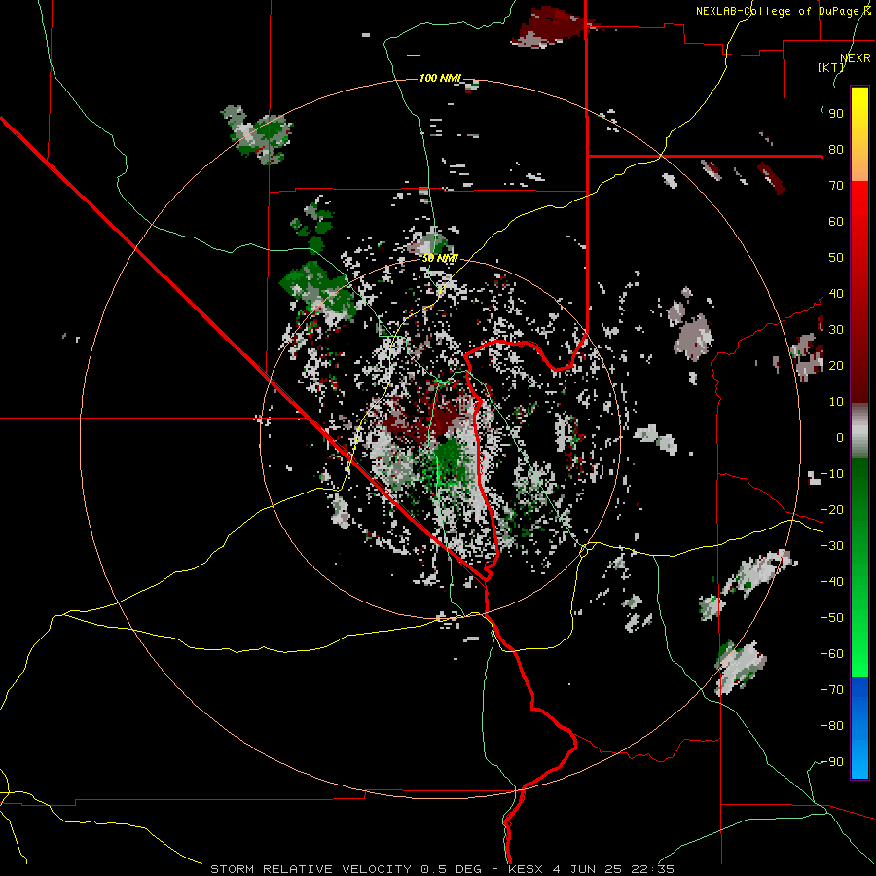Click the NEXR text above the color scale
Screen dimensions: 876x876
pos(856,58)
